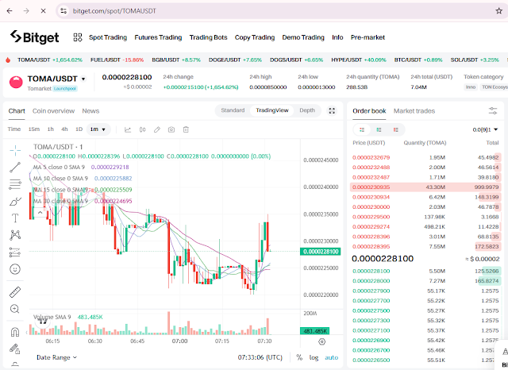
Task: Open order book settings sliders icon
Action: pyautogui.click(x=493, y=111)
